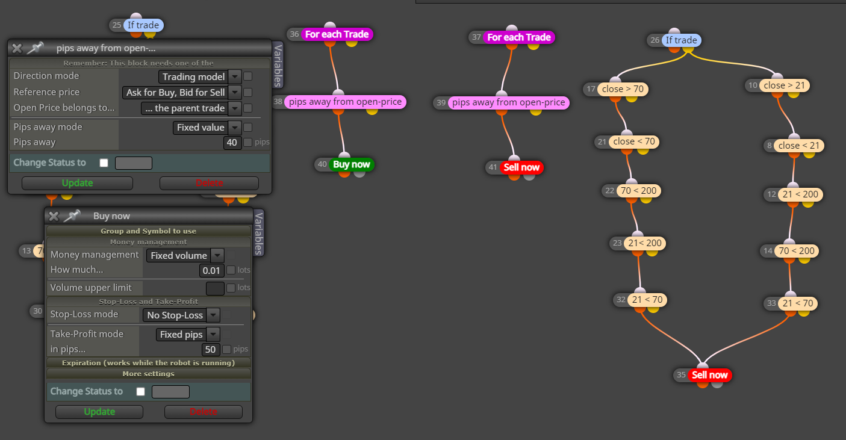Image resolution: width=846 pixels, height=440 pixels.
Task: Tick the lots checkbox beside Volume upper limit
Action: point(231,288)
